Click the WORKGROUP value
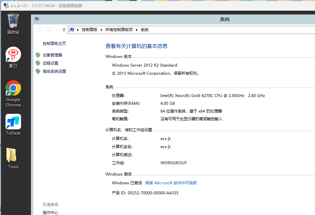315x215 pixels. click(173, 163)
